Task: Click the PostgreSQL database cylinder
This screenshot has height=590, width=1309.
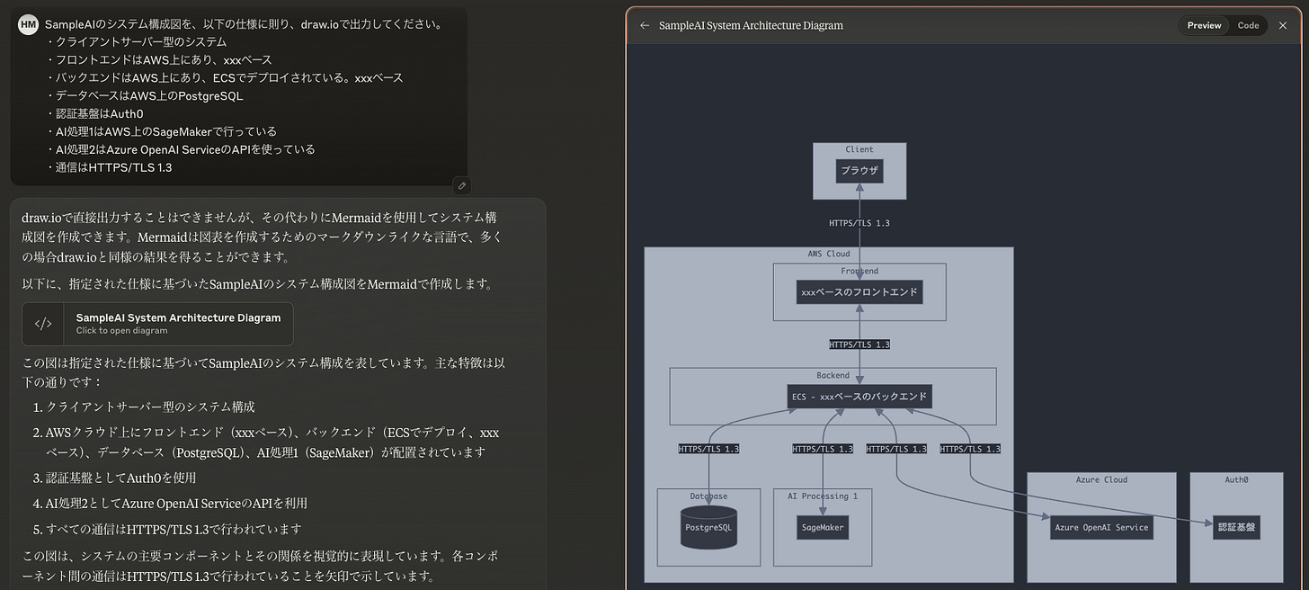Action: coord(709,527)
